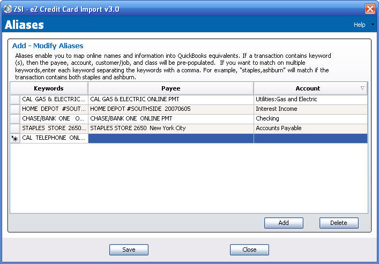Click the Account column sort arrow
This screenshot has width=379, height=264.
[x=362, y=88]
